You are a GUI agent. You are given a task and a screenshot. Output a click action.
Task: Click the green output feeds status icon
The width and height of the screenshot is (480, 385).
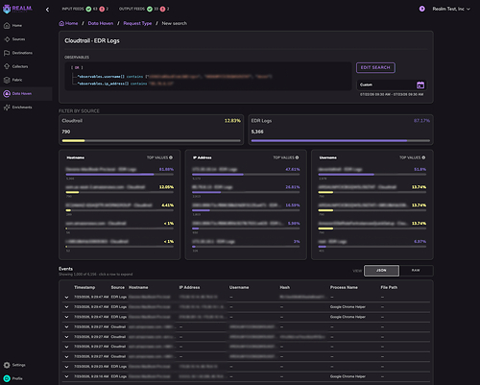[x=150, y=9]
